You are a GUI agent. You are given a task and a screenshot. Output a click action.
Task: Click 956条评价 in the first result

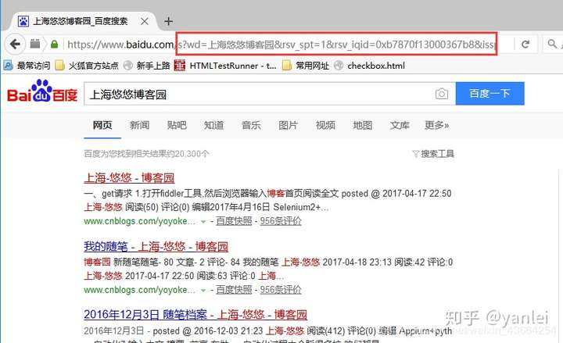[281, 221]
